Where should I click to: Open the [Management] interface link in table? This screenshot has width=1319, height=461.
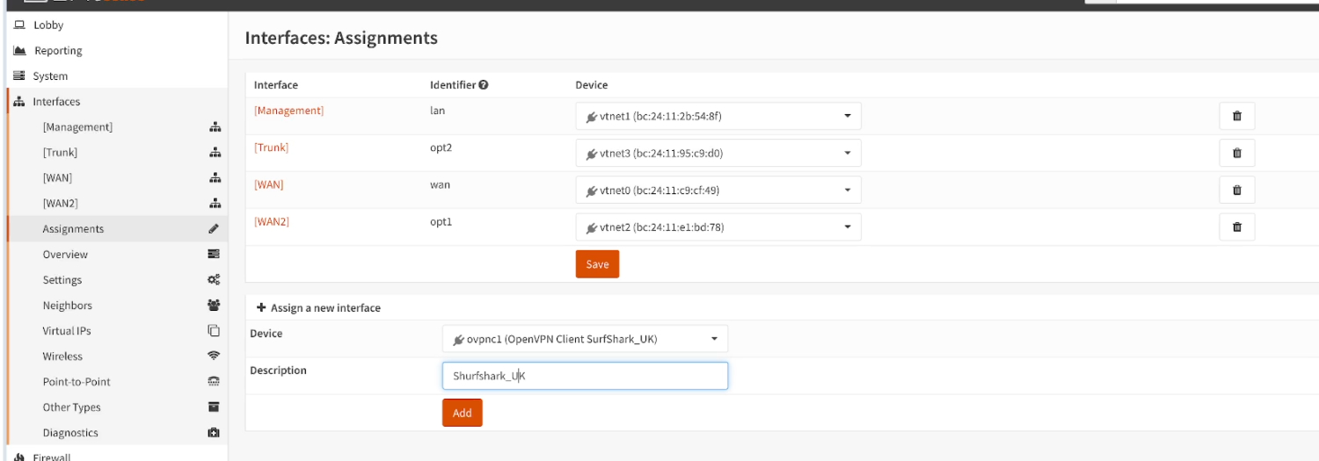pos(288,111)
